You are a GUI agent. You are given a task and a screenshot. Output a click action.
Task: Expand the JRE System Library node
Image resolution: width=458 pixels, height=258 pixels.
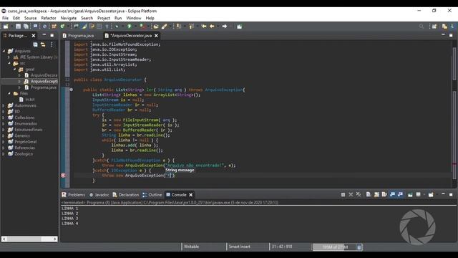(9, 57)
